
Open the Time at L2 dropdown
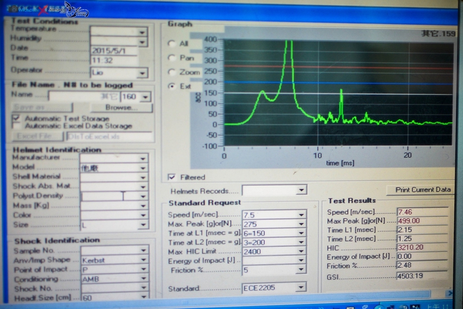pyautogui.click(x=301, y=242)
